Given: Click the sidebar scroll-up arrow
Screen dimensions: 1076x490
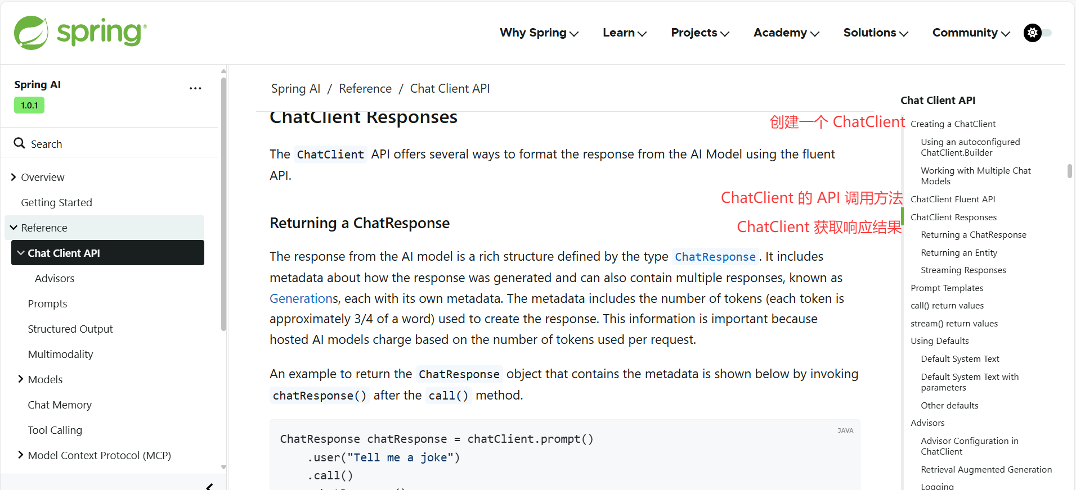Looking at the screenshot, I should [223, 71].
